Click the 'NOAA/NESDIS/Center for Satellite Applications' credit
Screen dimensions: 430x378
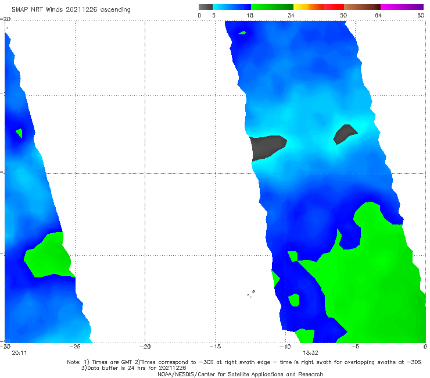click(x=220, y=374)
